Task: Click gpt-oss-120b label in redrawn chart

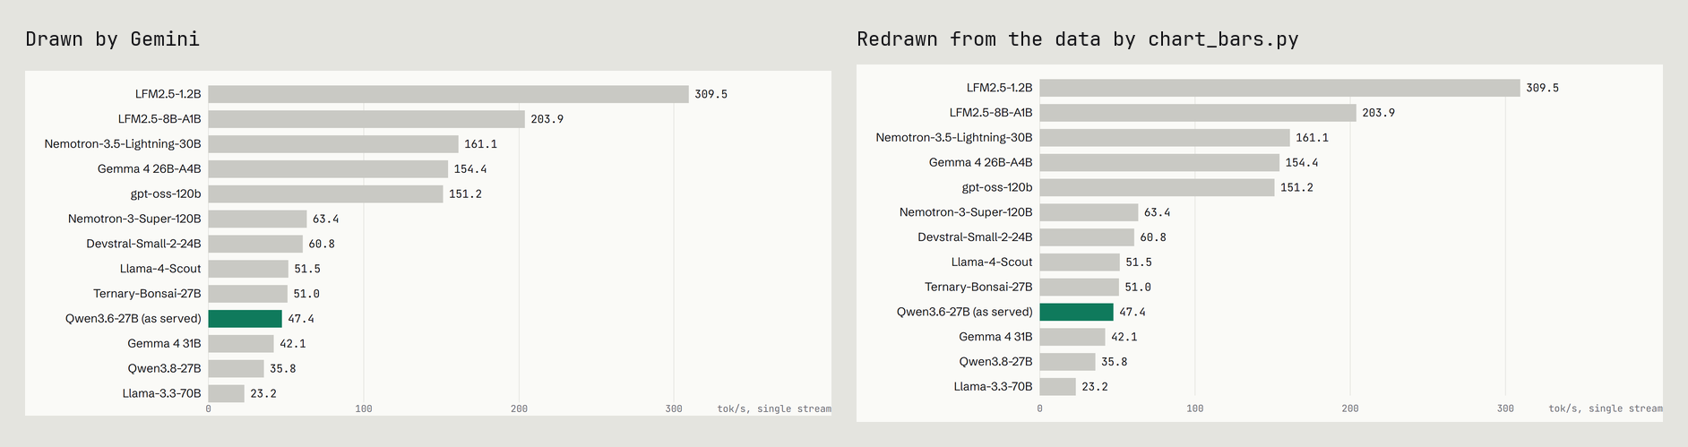Action: 997,188
